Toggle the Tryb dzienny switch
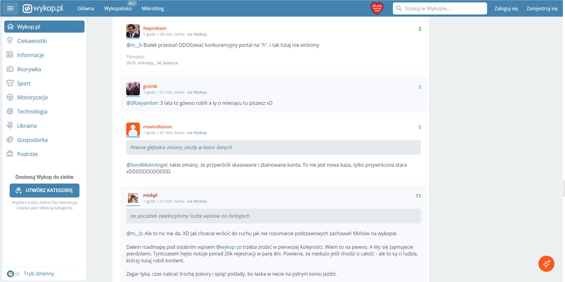Image resolution: width=565 pixels, height=282 pixels. click(x=13, y=273)
